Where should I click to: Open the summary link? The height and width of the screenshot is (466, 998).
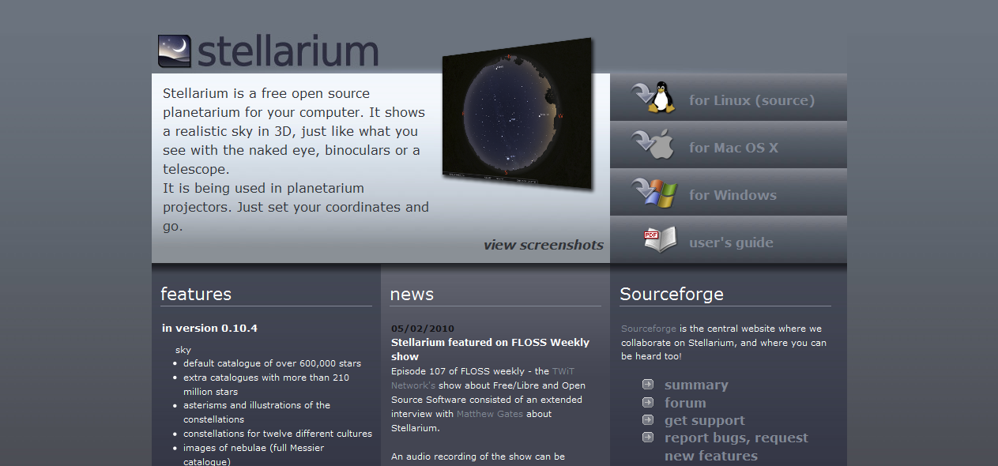696,384
